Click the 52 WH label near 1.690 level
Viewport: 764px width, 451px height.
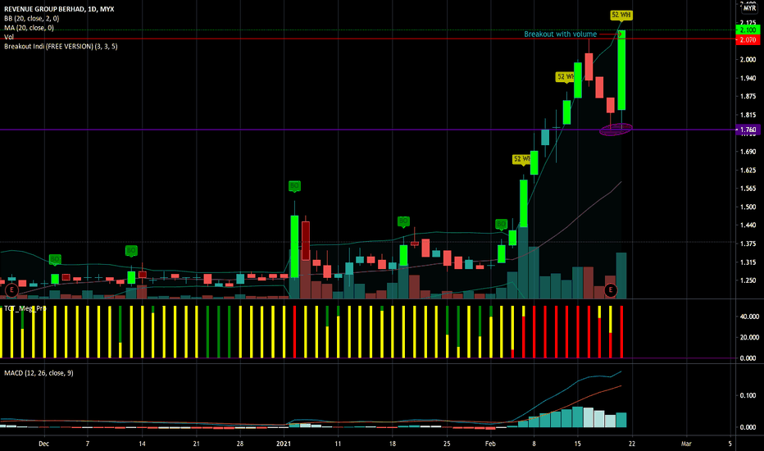pyautogui.click(x=522, y=159)
